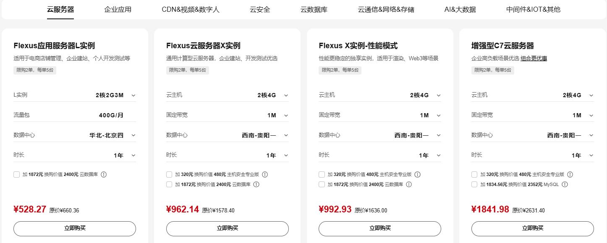Check the 1834.56元换购MySQL option in 增强型C7

[x=474, y=184]
